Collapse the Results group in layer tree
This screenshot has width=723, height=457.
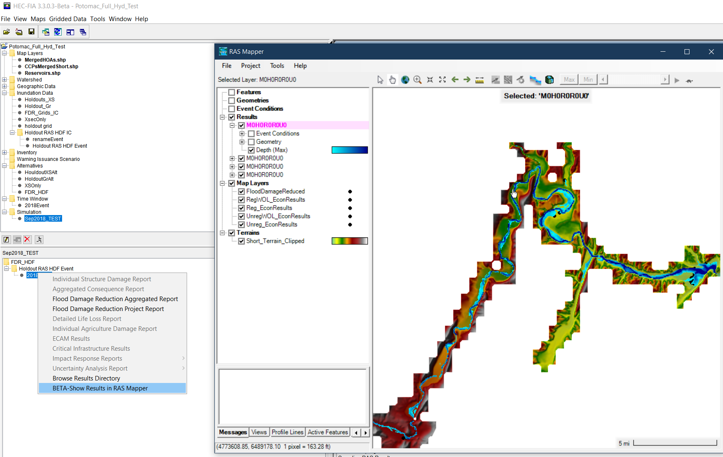pyautogui.click(x=222, y=117)
